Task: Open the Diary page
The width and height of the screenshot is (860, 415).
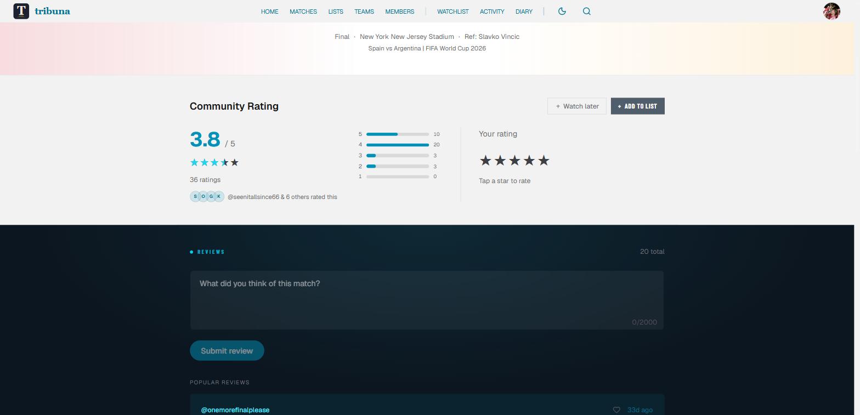Action: click(x=524, y=12)
